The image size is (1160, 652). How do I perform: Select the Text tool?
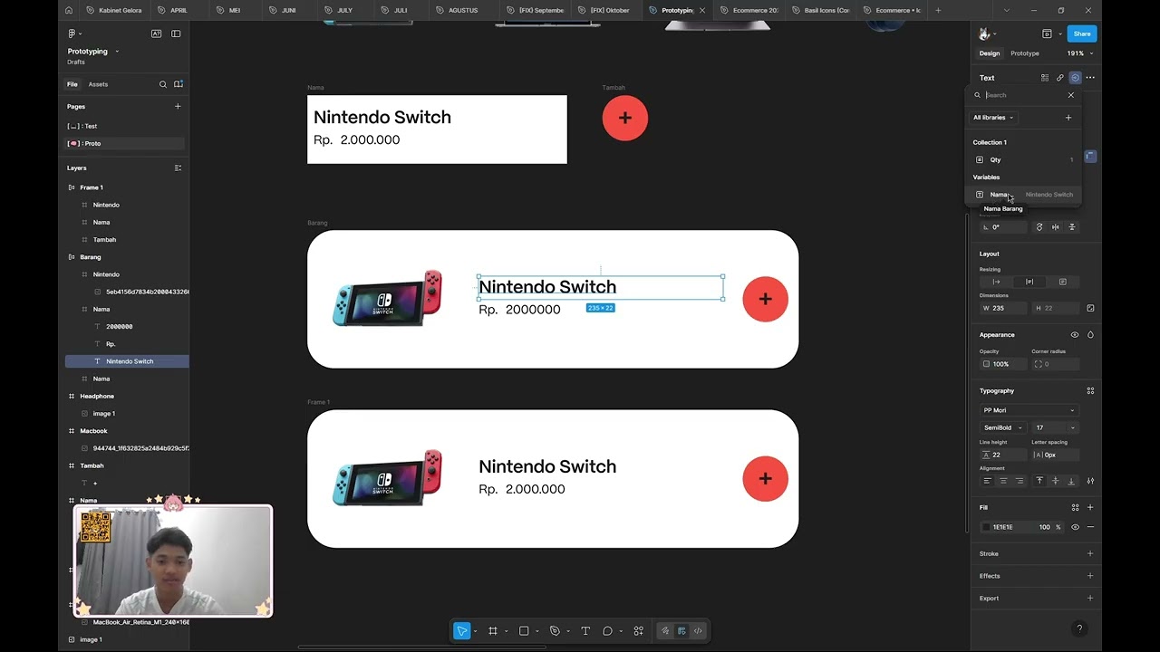585,631
